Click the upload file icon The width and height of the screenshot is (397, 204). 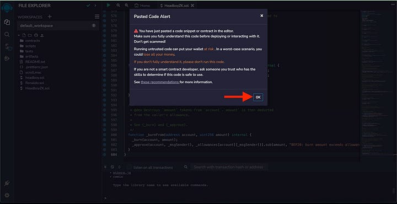[41, 35]
